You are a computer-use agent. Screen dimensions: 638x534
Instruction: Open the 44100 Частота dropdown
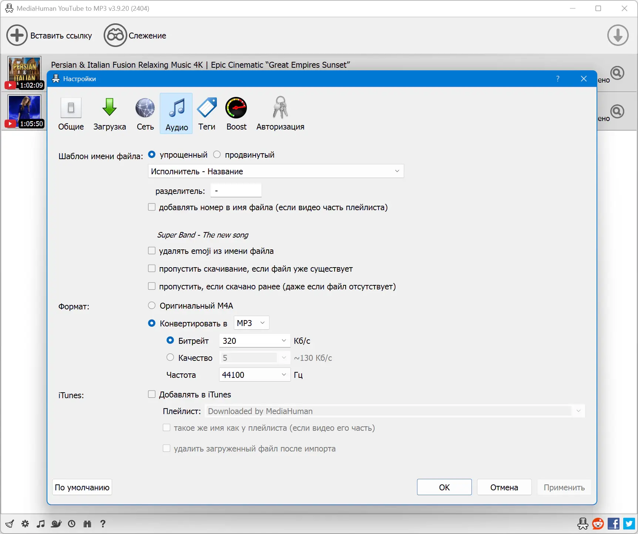pos(255,375)
